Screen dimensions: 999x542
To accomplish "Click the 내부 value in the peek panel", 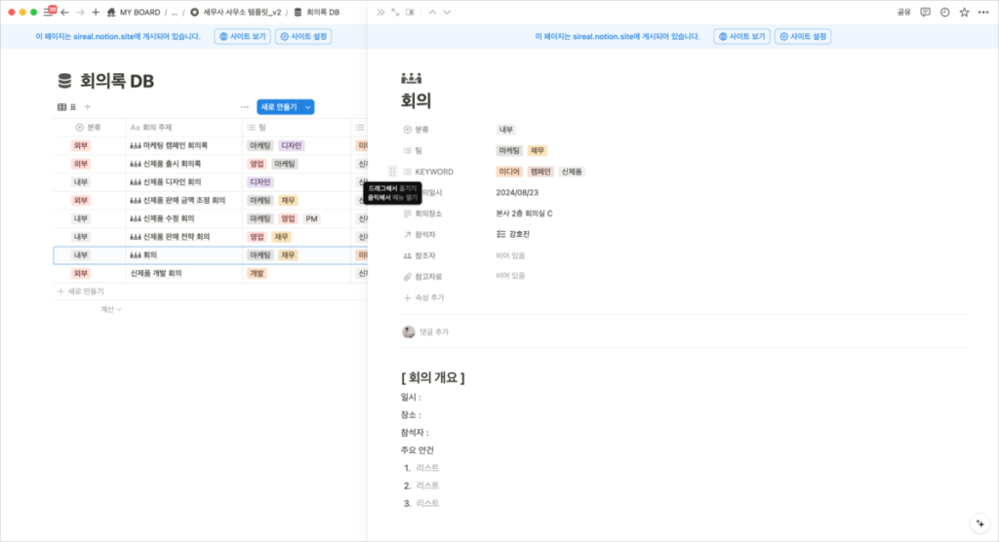I will (506, 130).
